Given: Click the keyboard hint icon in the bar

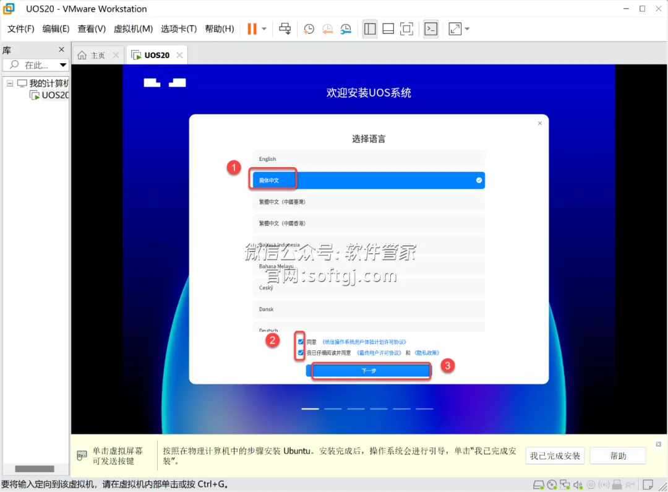Looking at the screenshot, I should (x=82, y=455).
